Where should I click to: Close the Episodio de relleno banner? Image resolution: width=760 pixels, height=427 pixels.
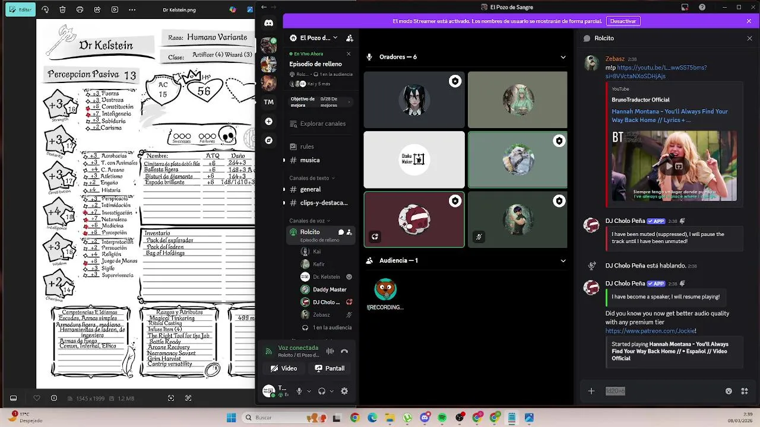pos(349,54)
